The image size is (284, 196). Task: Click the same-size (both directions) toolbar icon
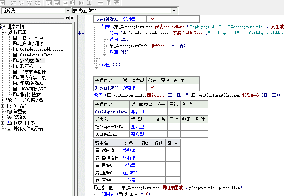tap(117, 2)
